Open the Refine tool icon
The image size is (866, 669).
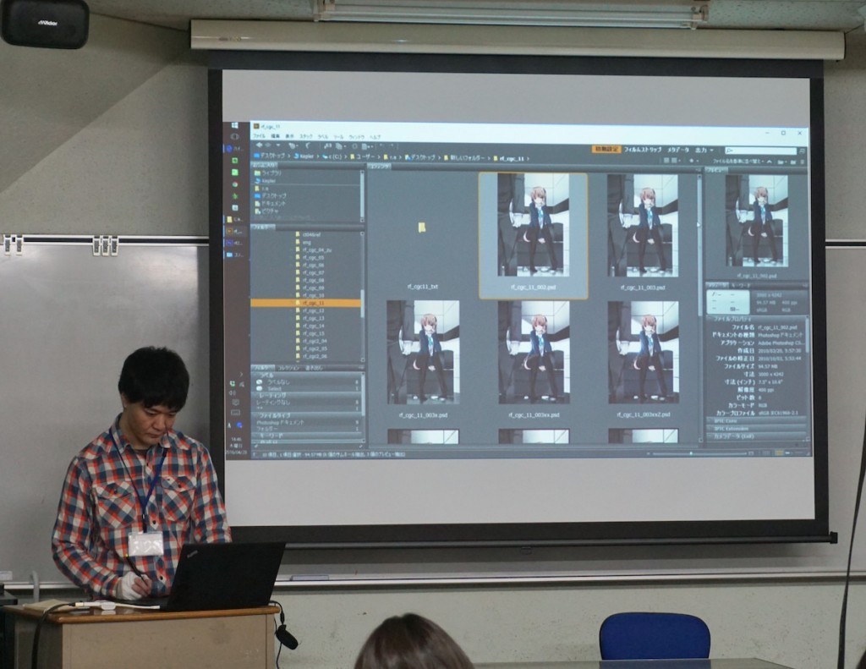(340, 146)
